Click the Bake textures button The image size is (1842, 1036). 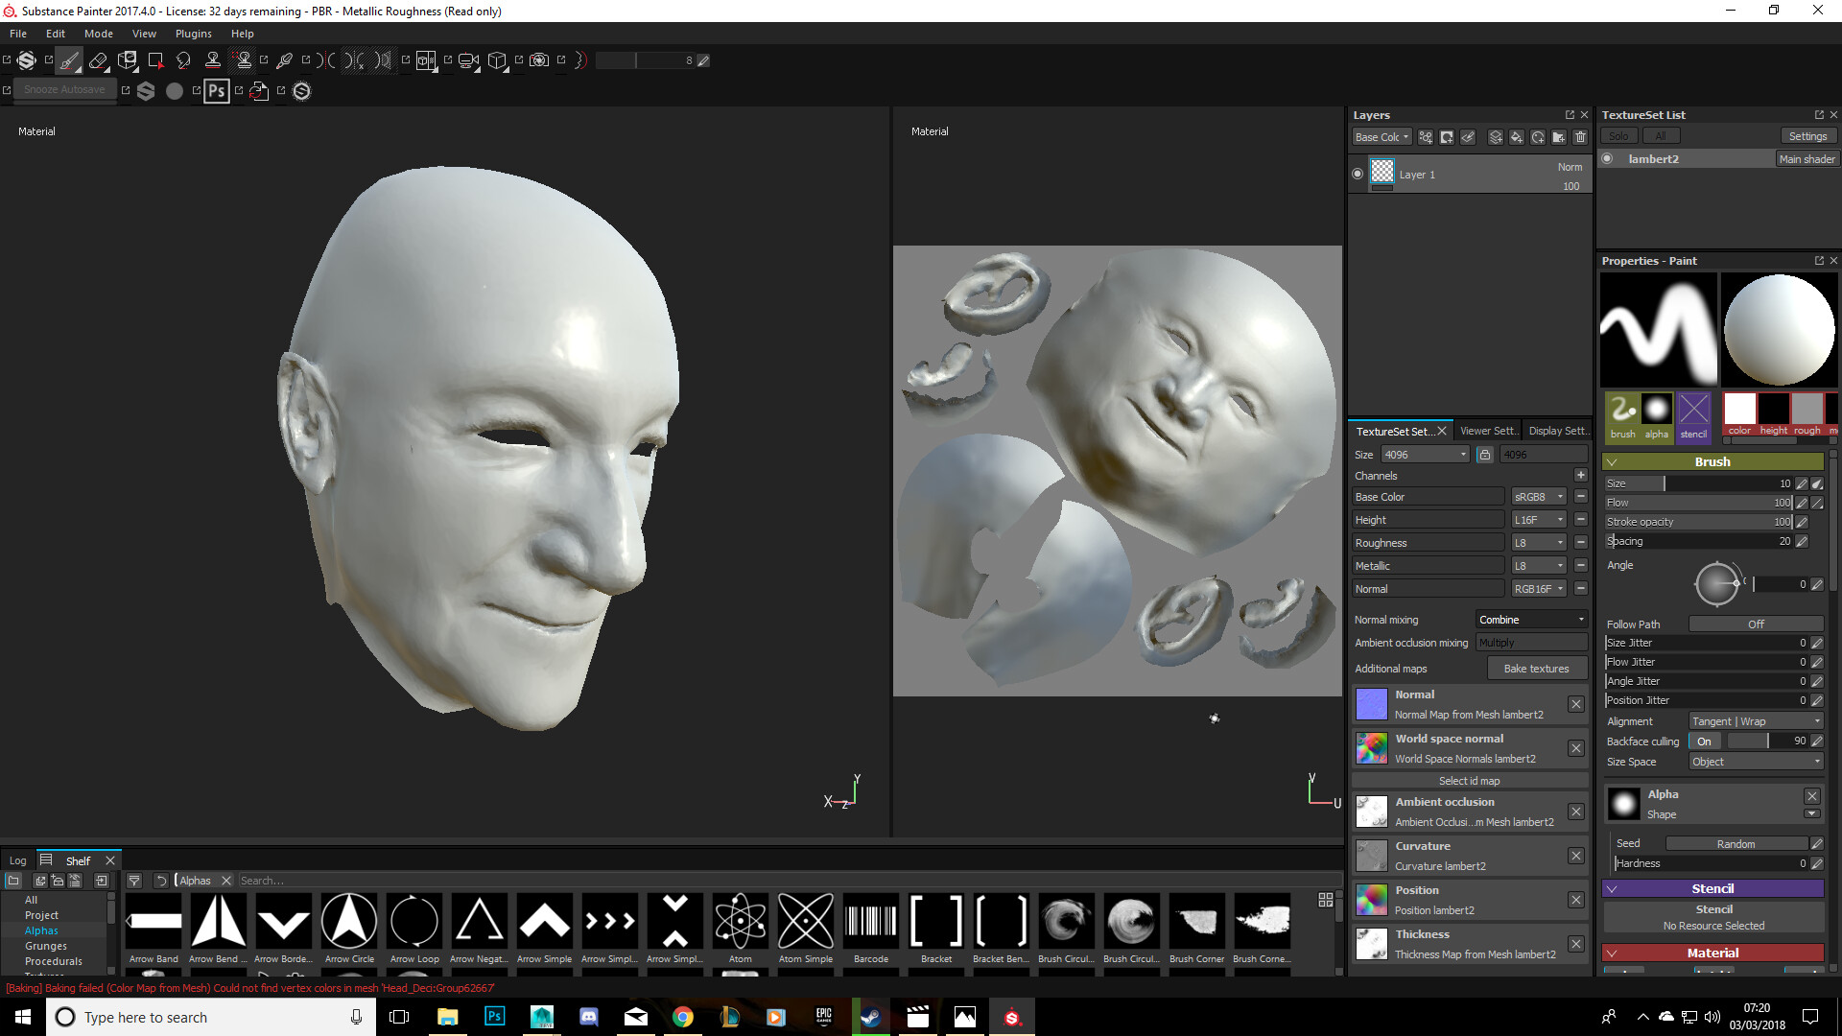tap(1537, 668)
